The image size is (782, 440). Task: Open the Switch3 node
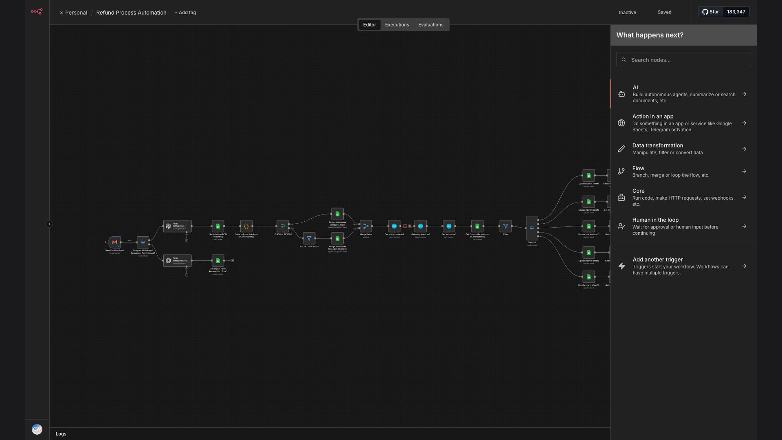(532, 228)
